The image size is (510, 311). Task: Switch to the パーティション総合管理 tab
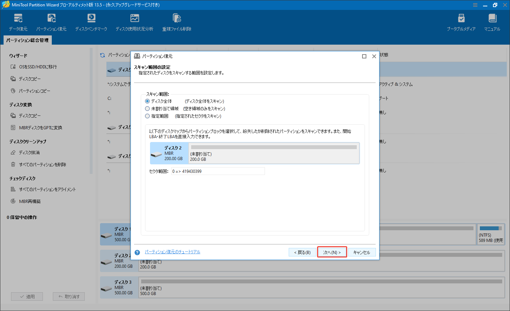coord(27,40)
